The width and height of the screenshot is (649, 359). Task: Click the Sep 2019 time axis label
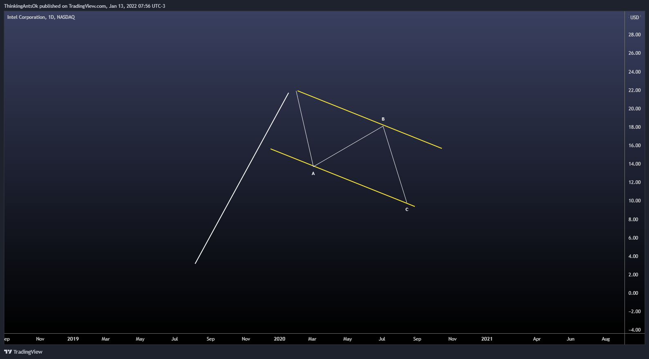[210, 339]
